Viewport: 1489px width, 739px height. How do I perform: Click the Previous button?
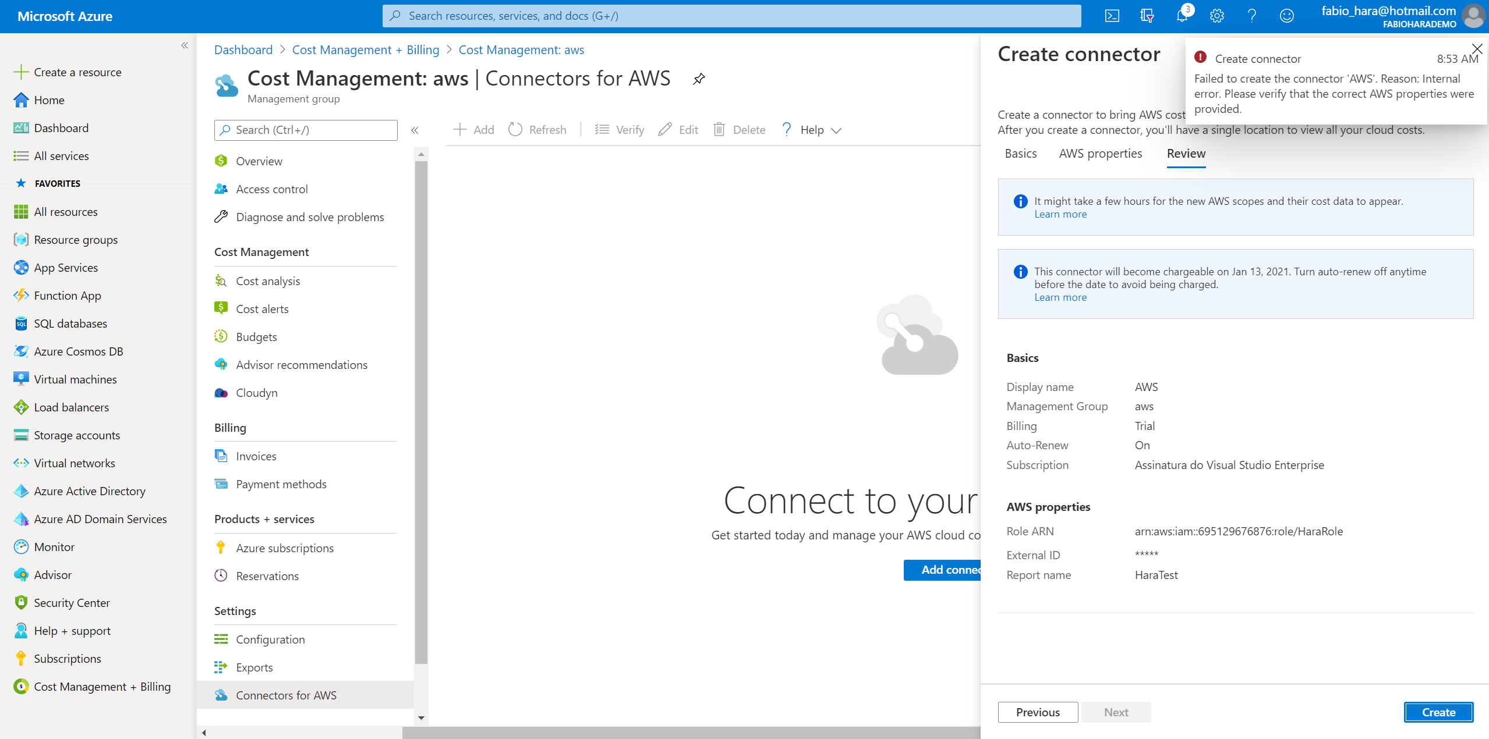[1037, 712]
